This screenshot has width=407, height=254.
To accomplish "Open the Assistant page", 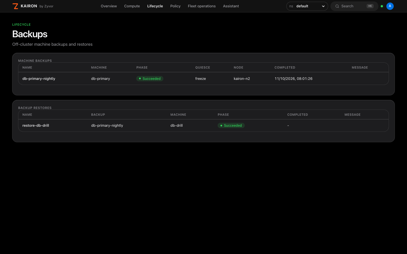I will click(231, 6).
